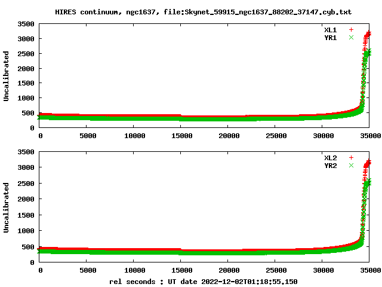
Task: Click the XL1 legend label
Action: [330, 30]
